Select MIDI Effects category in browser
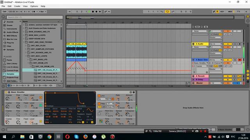Screen dimensions: 250x140 click(12, 36)
